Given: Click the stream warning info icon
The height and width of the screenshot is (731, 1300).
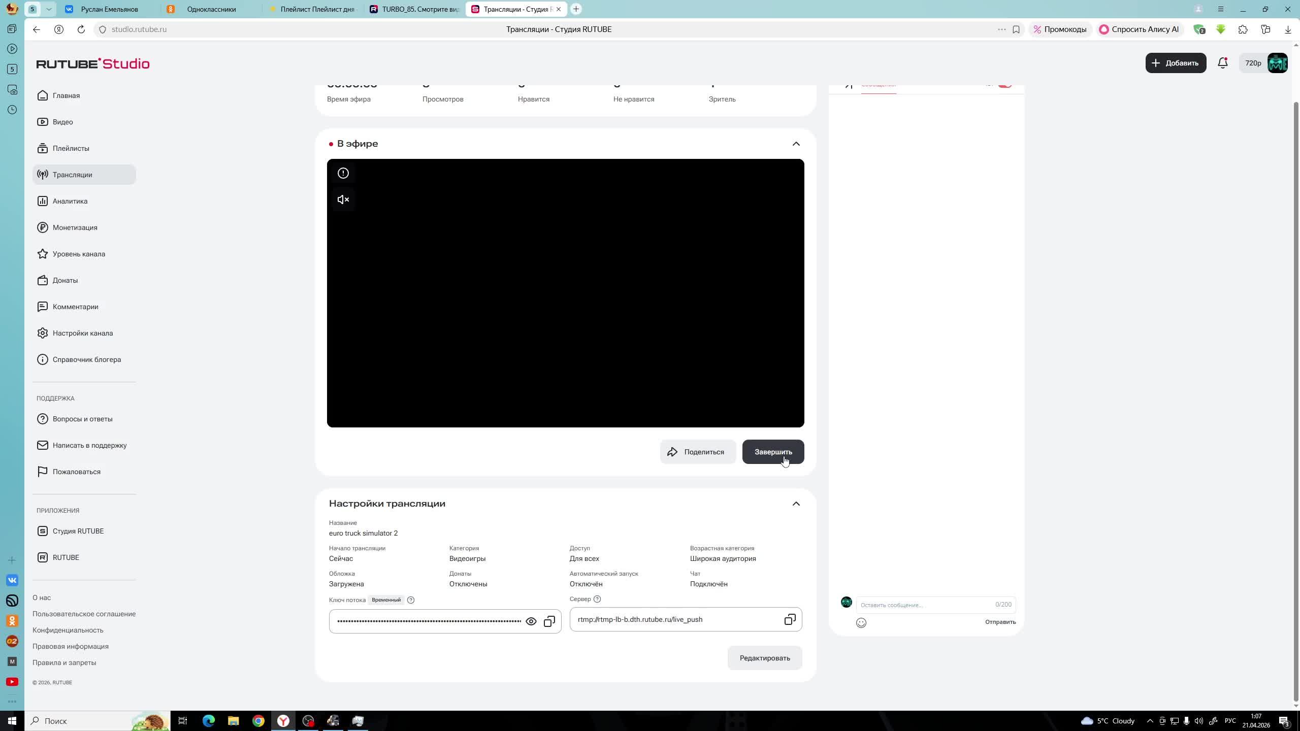Looking at the screenshot, I should point(343,173).
